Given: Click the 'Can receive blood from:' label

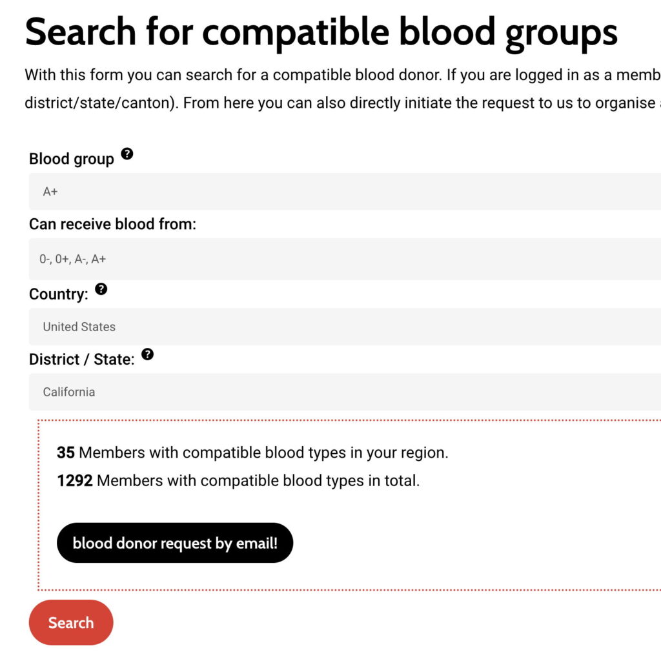Looking at the screenshot, I should [x=112, y=224].
